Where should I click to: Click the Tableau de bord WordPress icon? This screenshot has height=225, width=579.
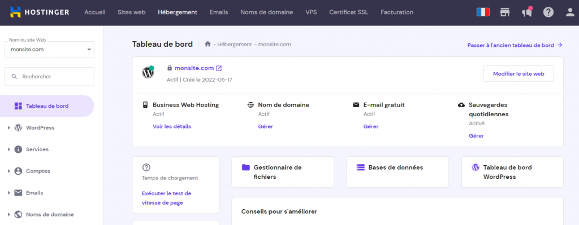[x=476, y=167]
